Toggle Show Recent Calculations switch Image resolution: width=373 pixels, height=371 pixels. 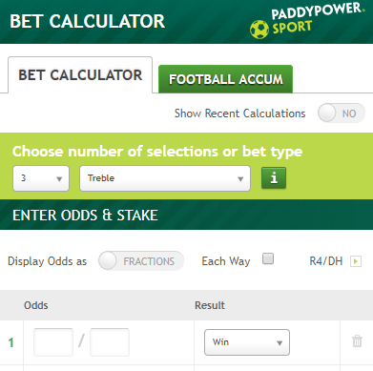342,113
